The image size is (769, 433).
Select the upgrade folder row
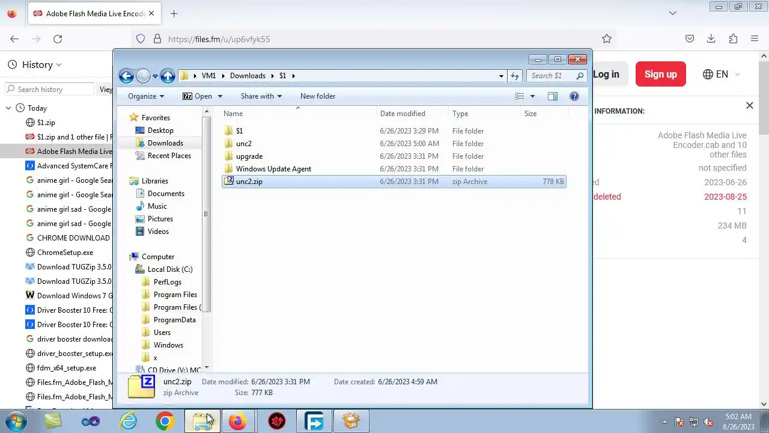click(x=394, y=156)
